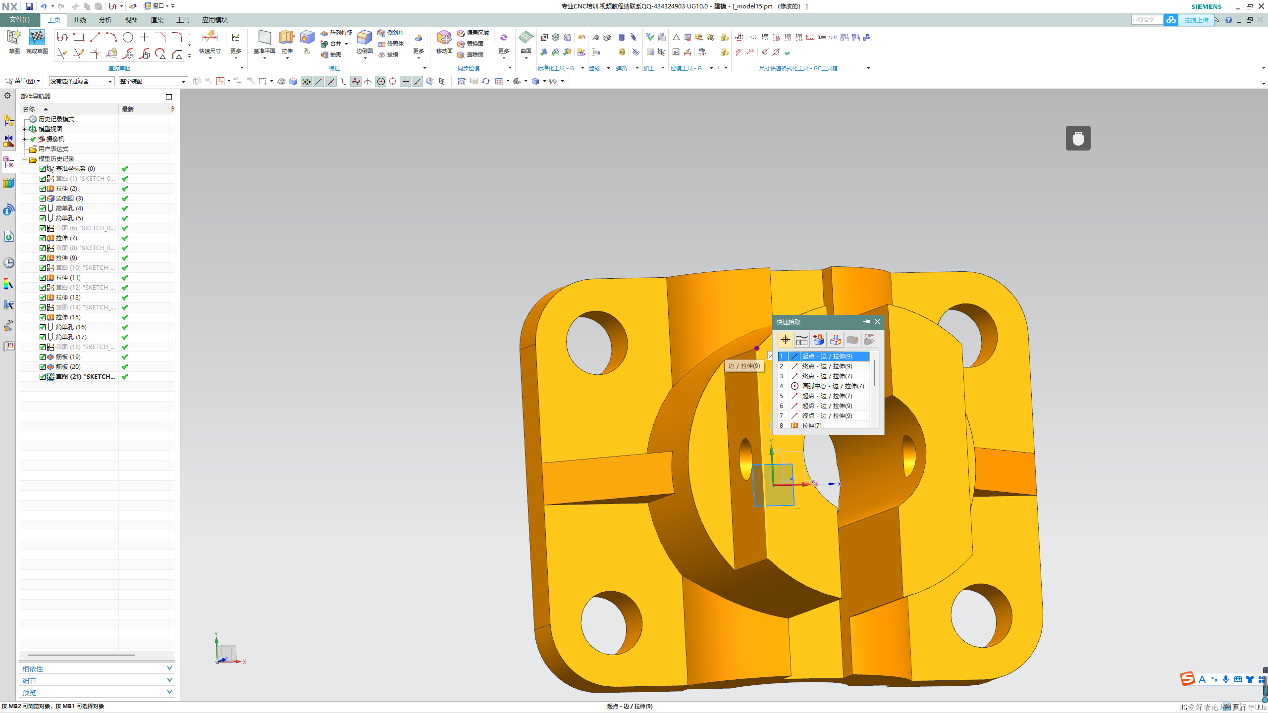This screenshot has height=713, width=1268.
Task: Switch to the 视图 ribbon tab
Action: click(x=131, y=20)
